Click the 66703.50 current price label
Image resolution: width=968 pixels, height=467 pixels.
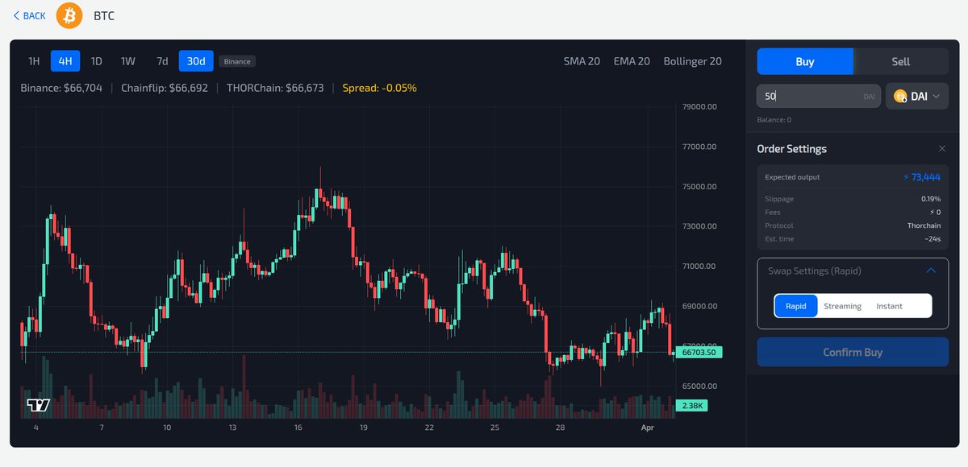(700, 353)
